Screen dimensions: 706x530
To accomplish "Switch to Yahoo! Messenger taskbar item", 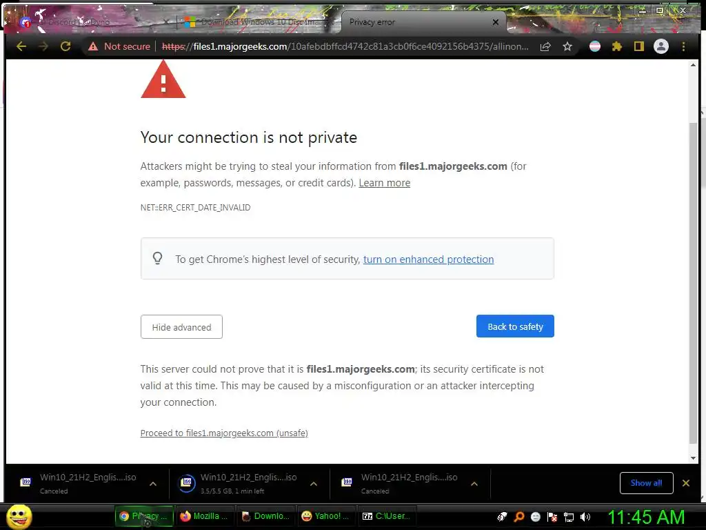I will (325, 516).
